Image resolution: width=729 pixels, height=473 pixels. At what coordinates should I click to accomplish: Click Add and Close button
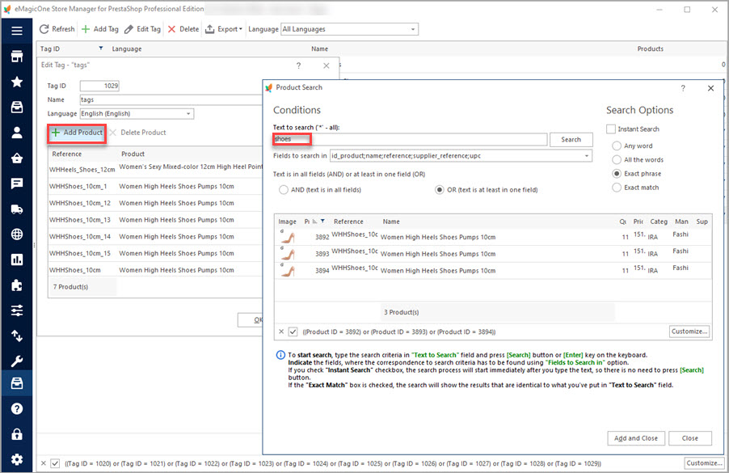[x=636, y=438]
